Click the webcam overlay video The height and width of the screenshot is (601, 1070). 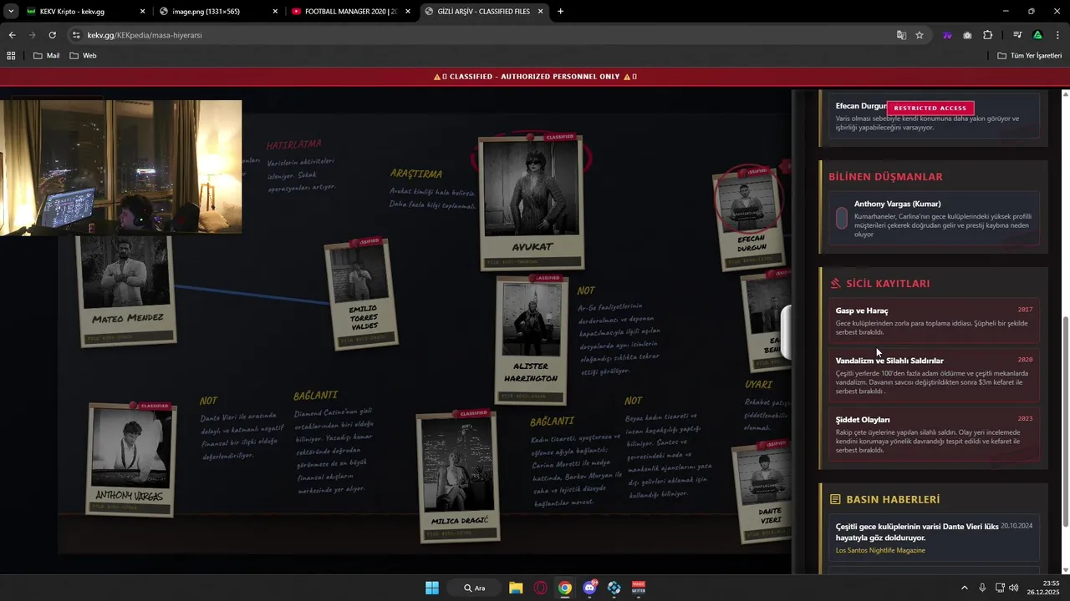(x=121, y=167)
